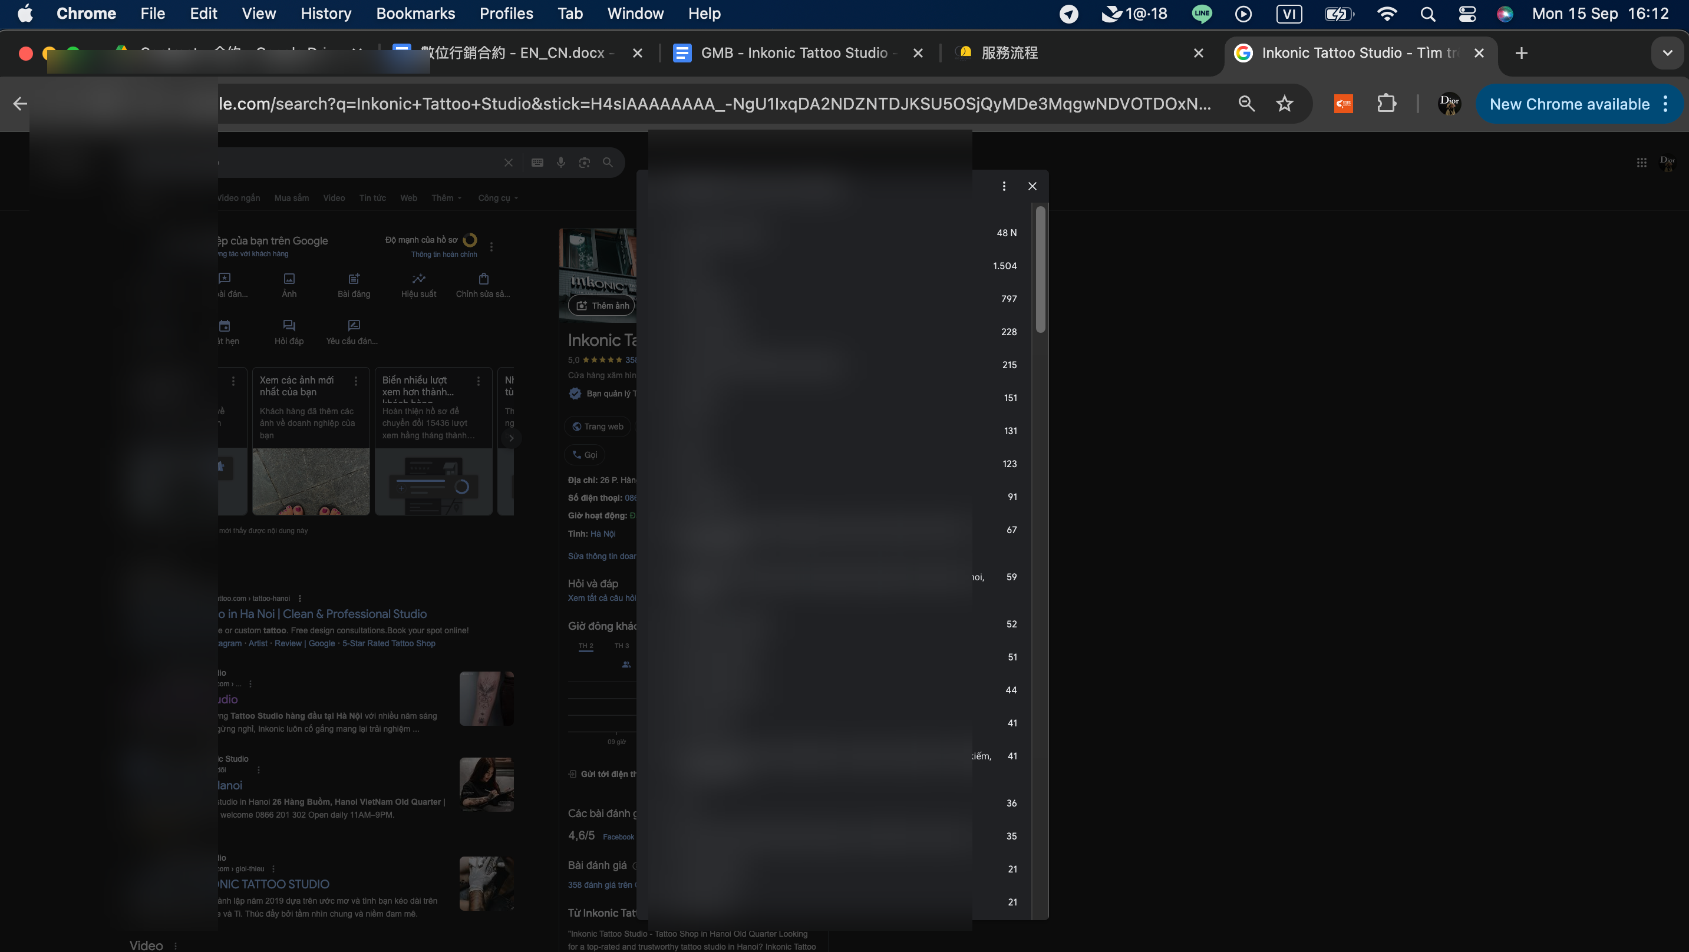Click the zoom magnifier icon in address bar
This screenshot has width=1689, height=952.
point(1246,104)
